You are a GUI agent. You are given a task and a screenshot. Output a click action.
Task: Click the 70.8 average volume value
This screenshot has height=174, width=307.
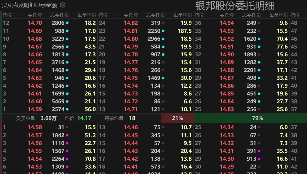90,159
